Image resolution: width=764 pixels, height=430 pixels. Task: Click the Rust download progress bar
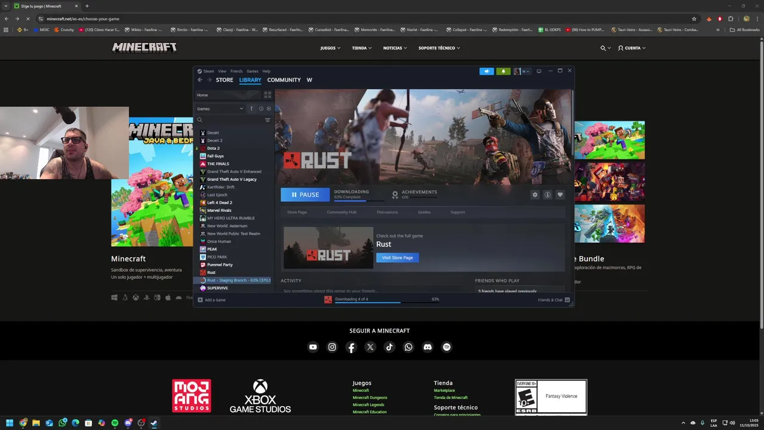(360, 199)
